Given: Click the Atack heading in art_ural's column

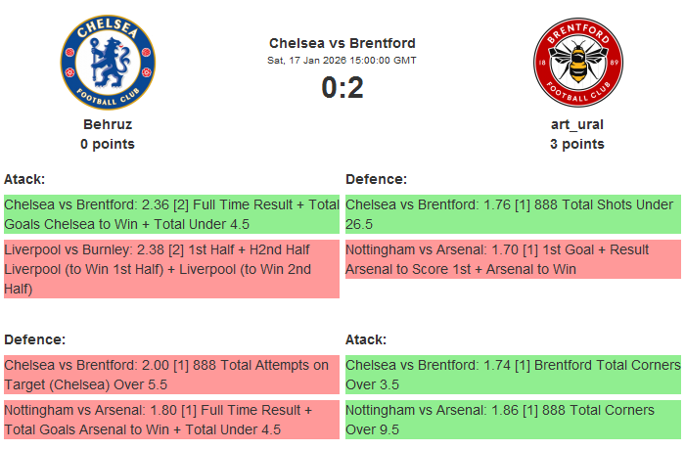Looking at the screenshot, I should pos(366,338).
